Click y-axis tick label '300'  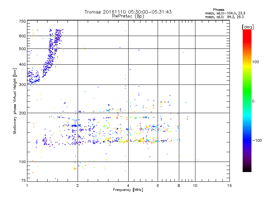tap(22, 85)
